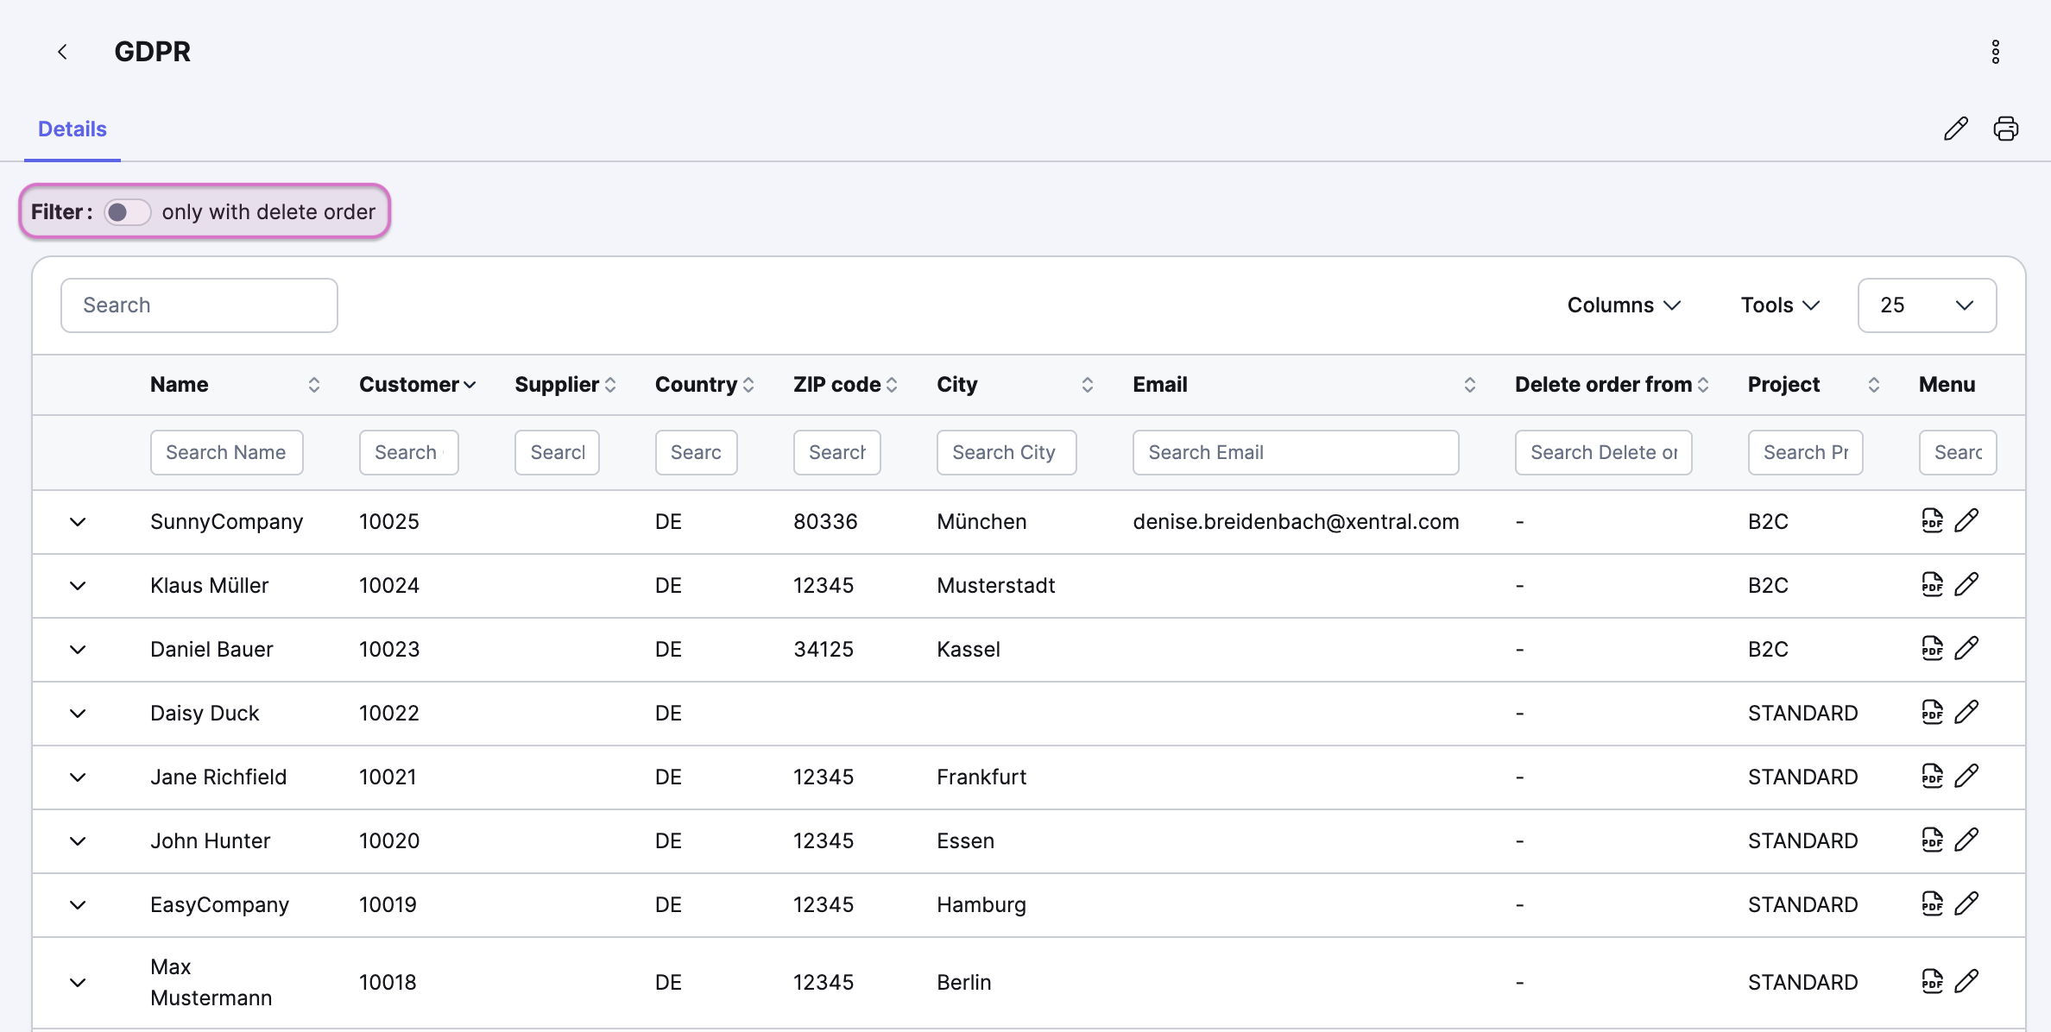Click edit pencil for EasyCompany row

click(x=1966, y=904)
